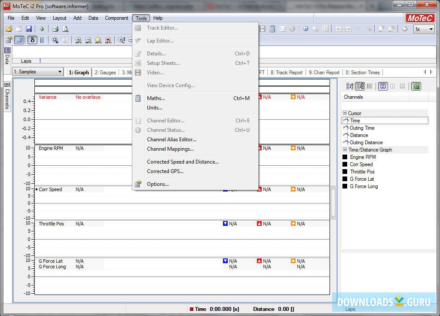Click the tab scroll right arrow
This screenshot has height=316, width=440.
pos(431,72)
